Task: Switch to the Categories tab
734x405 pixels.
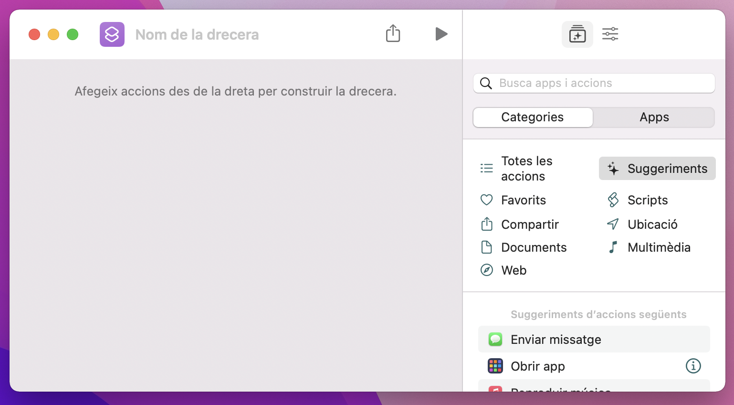Action: 533,117
